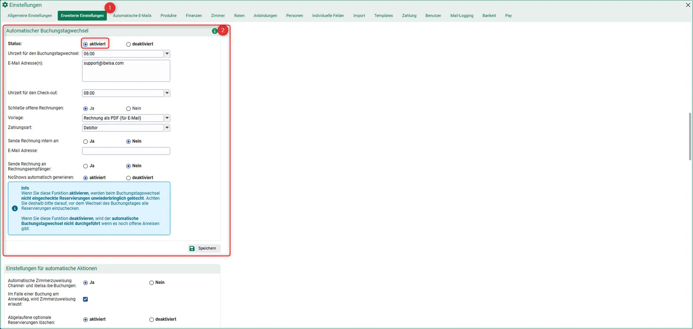Click the blue info icon in the Info box
The width and height of the screenshot is (693, 329).
[x=15, y=208]
